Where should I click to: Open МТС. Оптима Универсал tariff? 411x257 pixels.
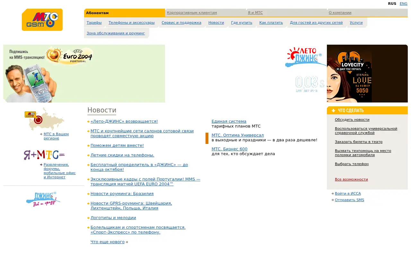[x=238, y=135]
